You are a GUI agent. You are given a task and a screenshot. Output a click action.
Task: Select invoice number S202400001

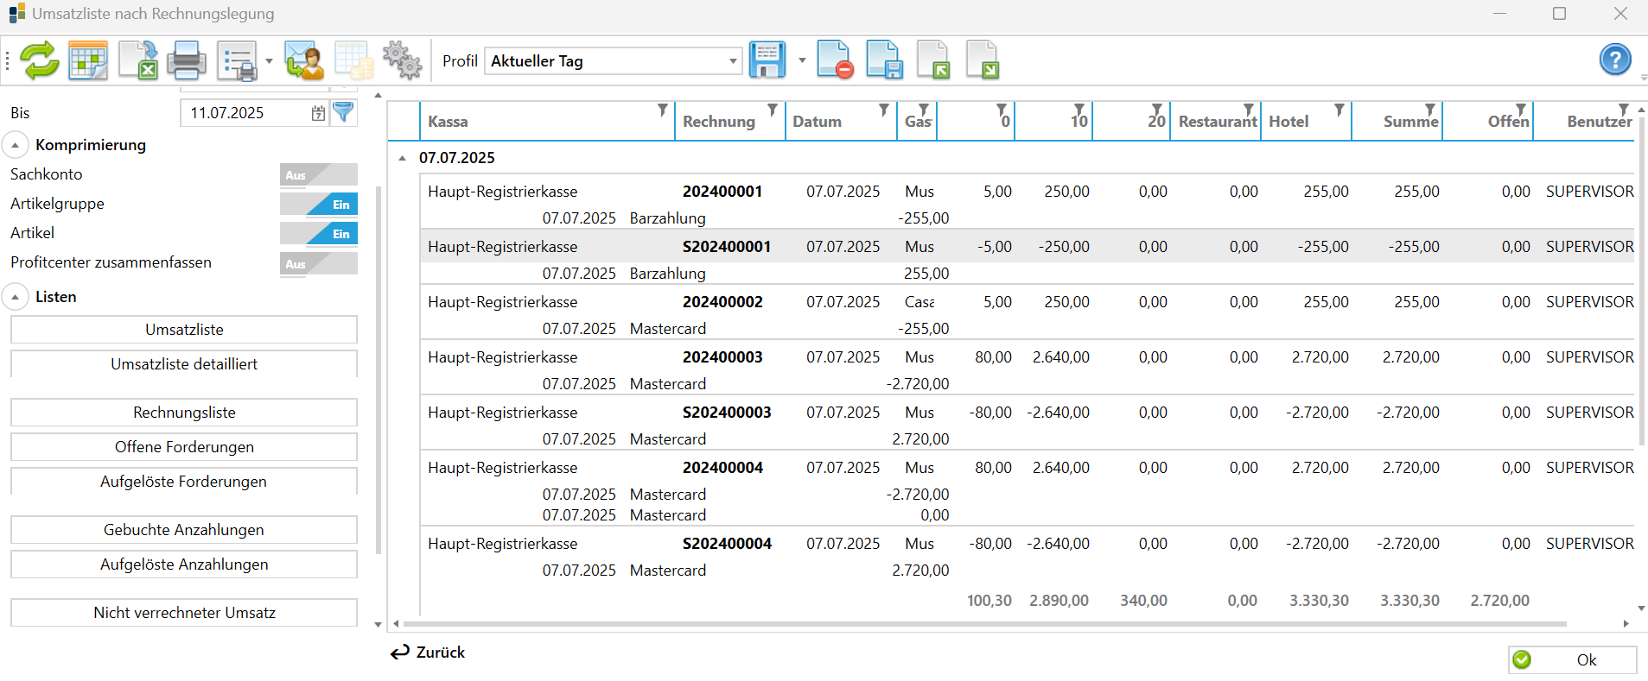point(727,247)
